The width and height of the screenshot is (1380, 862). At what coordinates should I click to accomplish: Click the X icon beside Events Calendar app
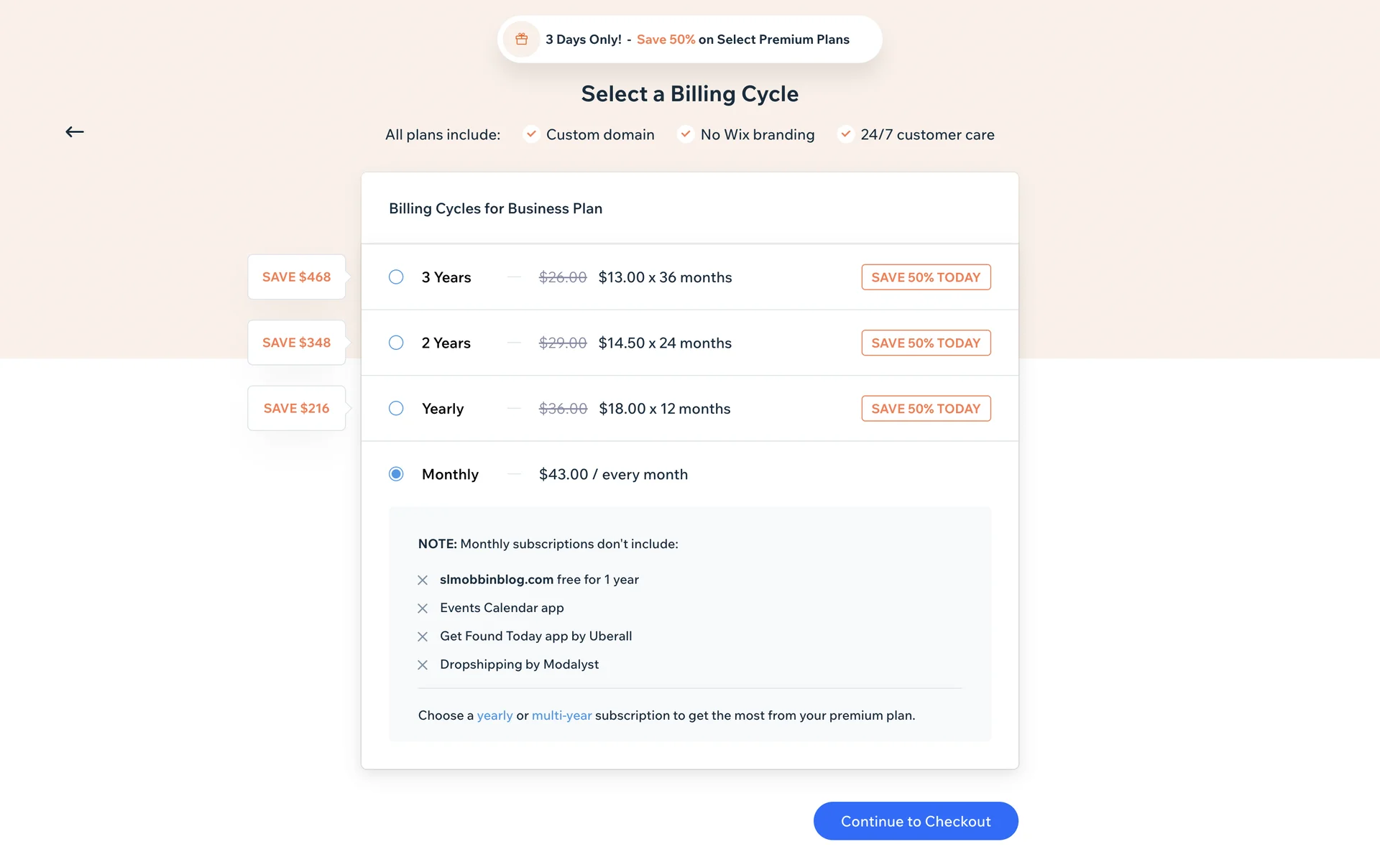[x=423, y=608]
